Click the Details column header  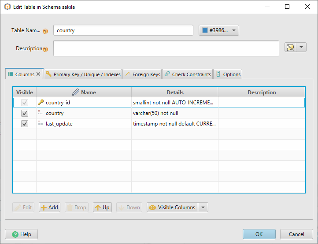175,92
